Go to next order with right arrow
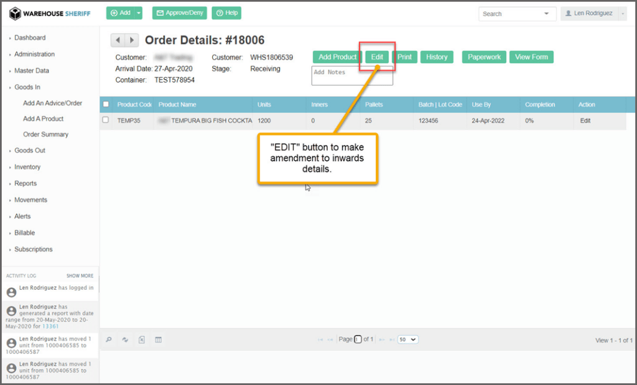The width and height of the screenshot is (637, 385). pos(132,40)
